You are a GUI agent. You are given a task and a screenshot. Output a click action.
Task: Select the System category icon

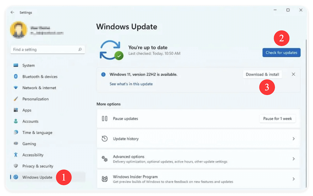(x=16, y=65)
